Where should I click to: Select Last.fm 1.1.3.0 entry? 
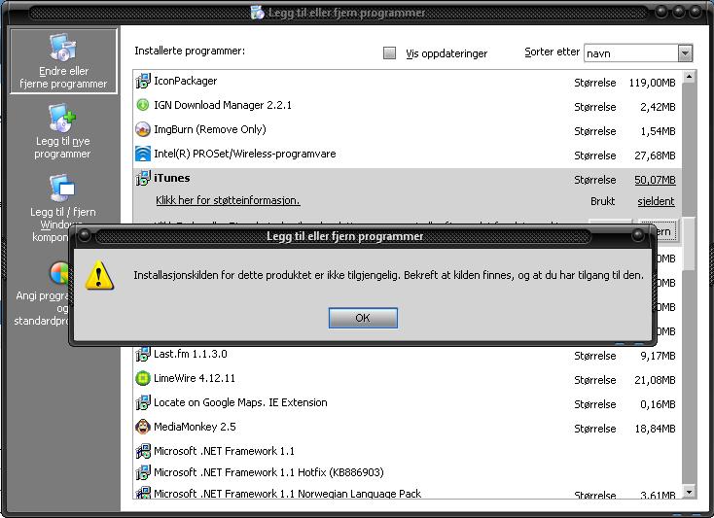(191, 354)
